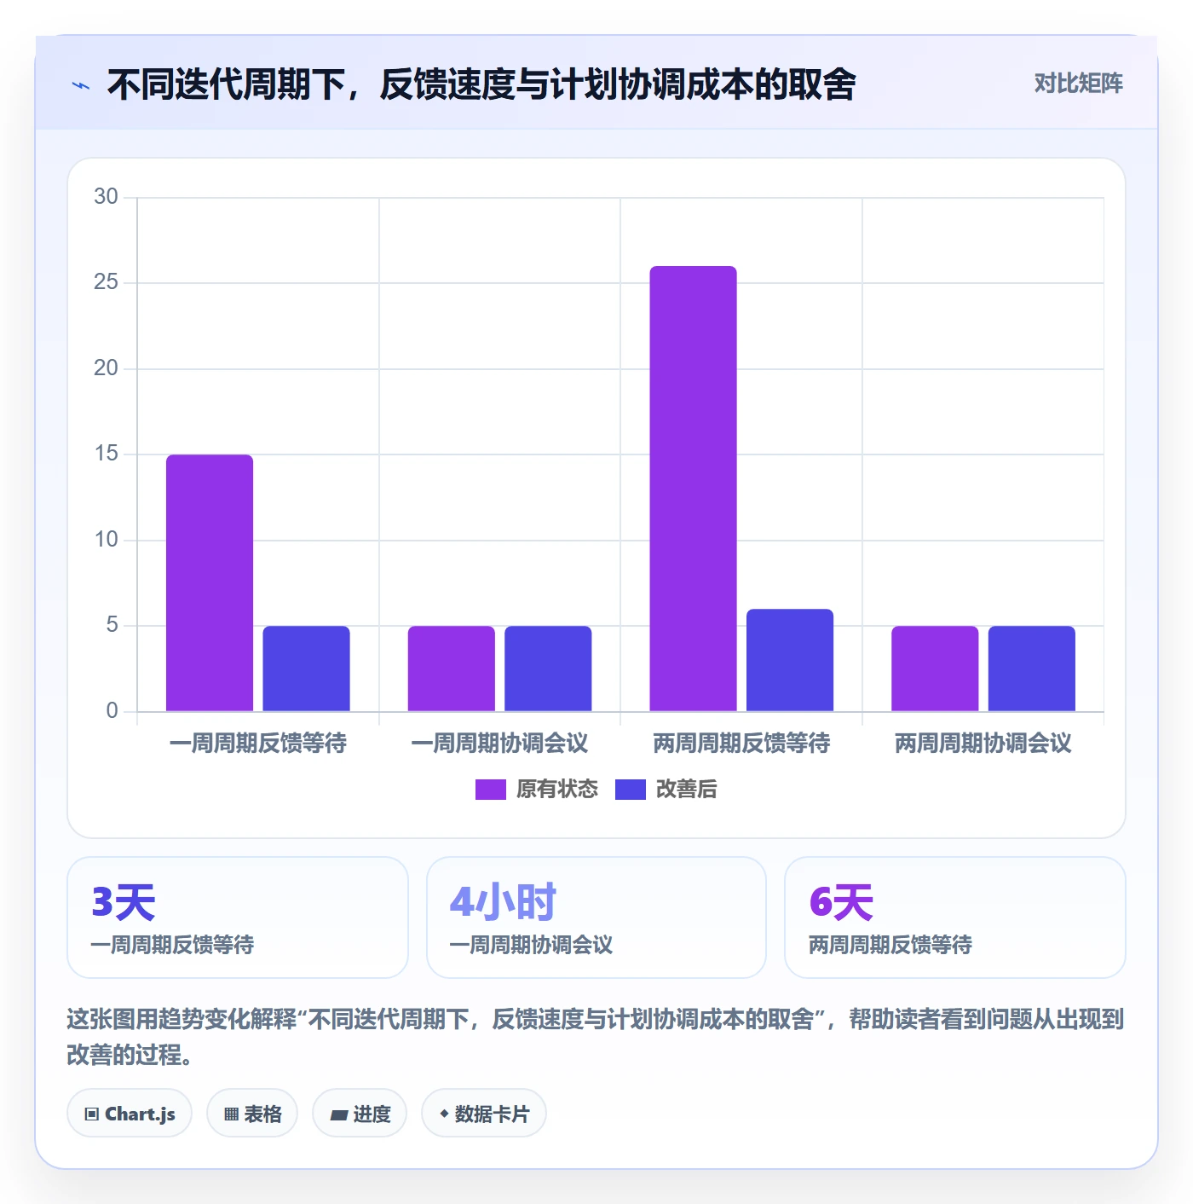Click the y-axis value 15
This screenshot has height=1204, width=1193.
pyautogui.click(x=107, y=454)
